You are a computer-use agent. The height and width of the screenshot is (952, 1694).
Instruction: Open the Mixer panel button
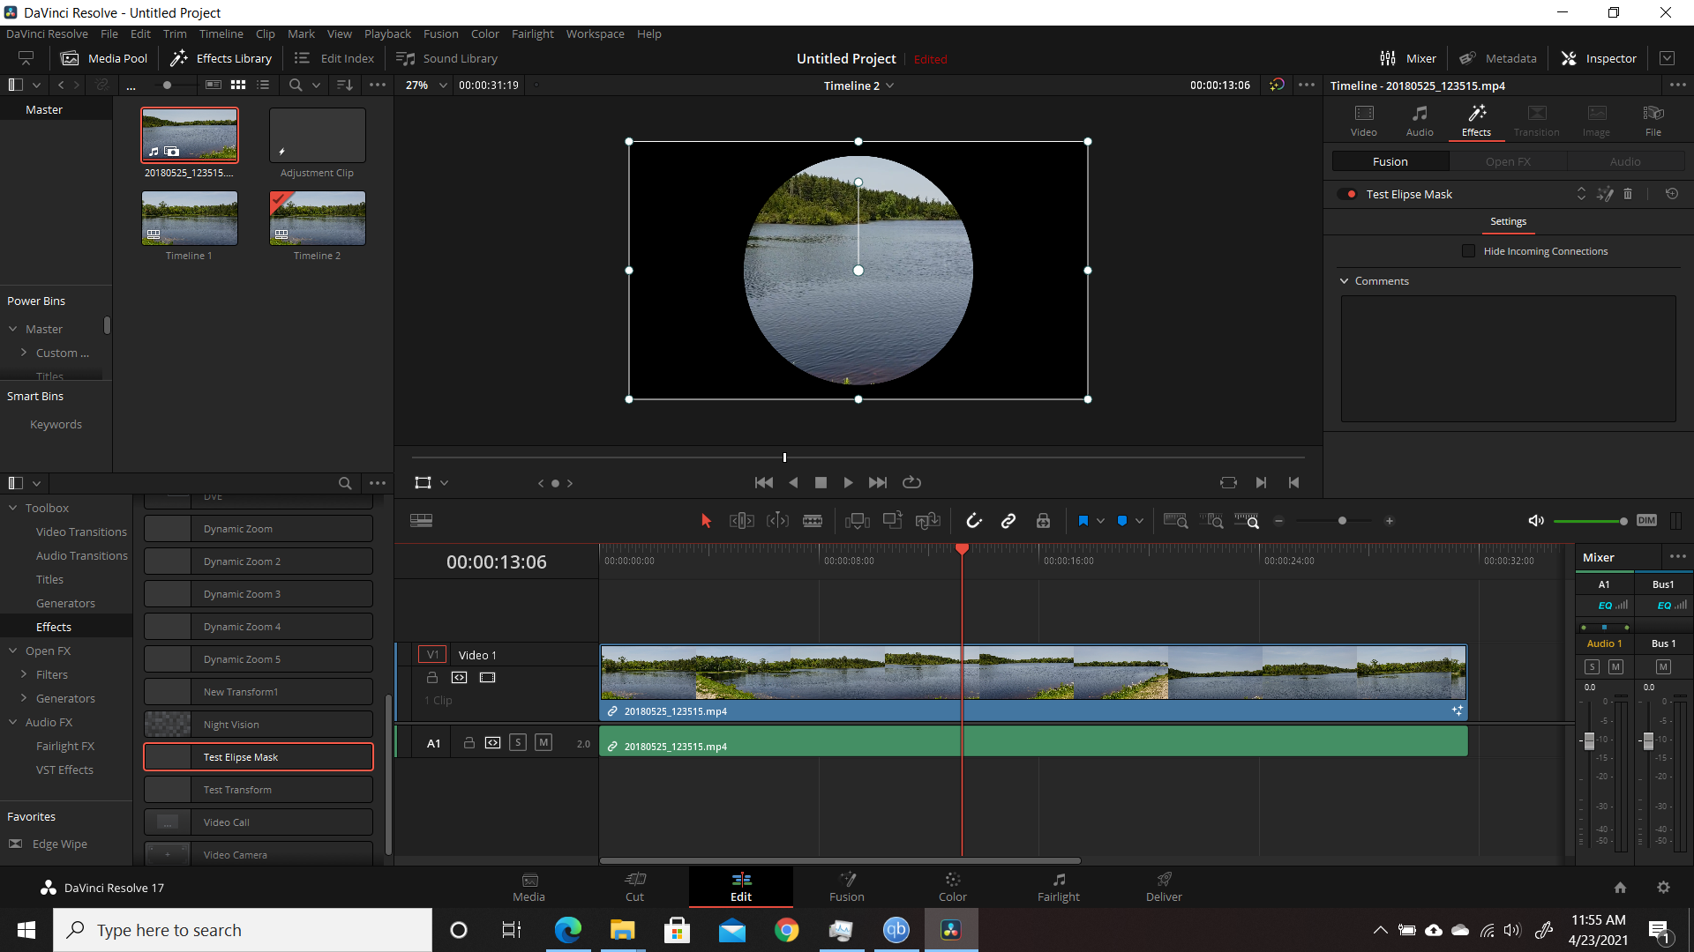pos(1408,58)
